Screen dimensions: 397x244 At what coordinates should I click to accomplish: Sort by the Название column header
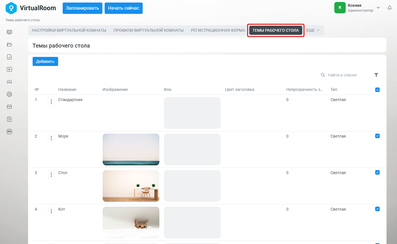click(67, 89)
